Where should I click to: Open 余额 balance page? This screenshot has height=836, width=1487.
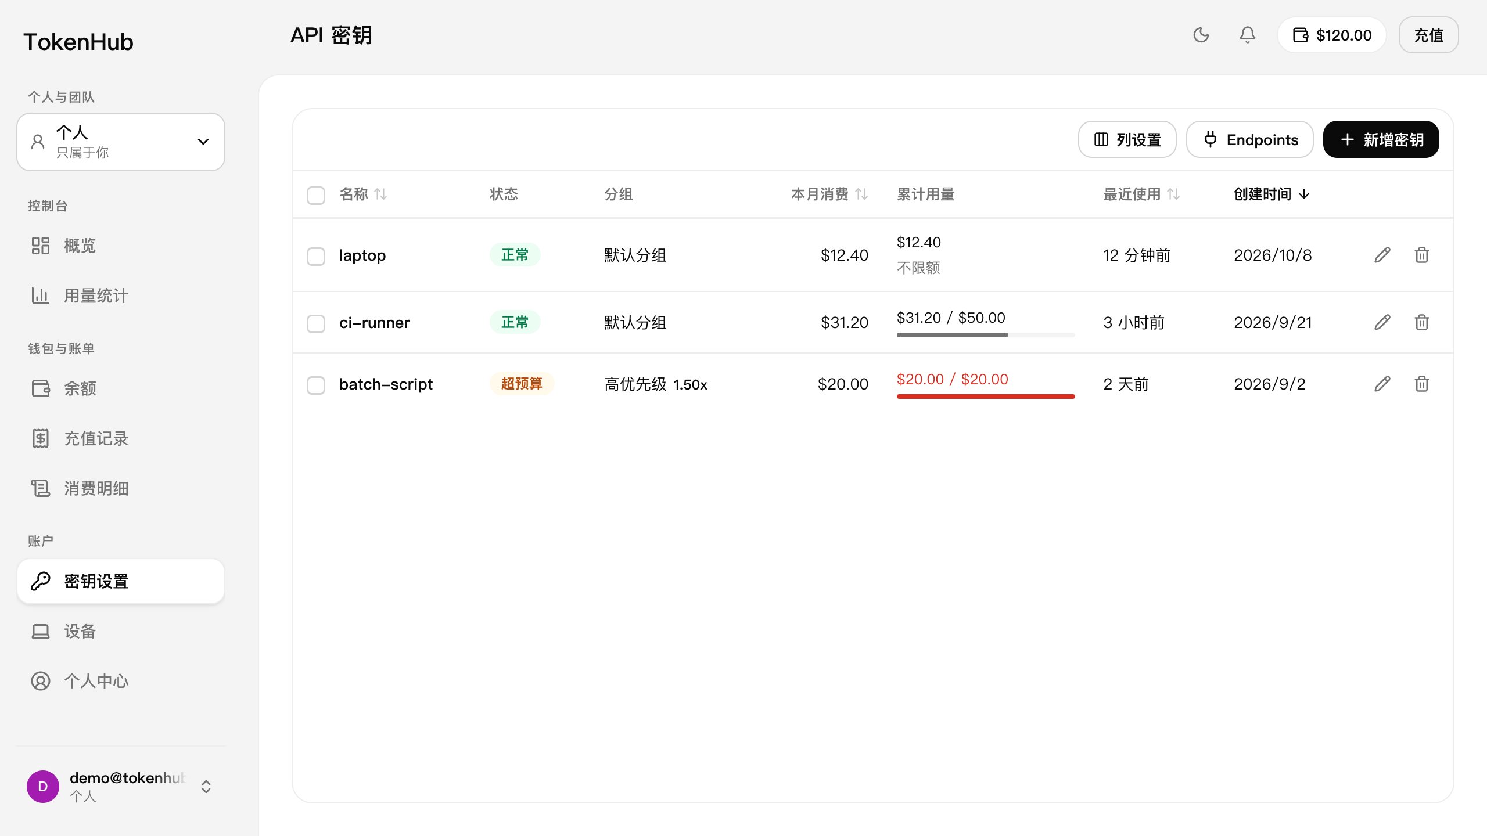[121, 388]
